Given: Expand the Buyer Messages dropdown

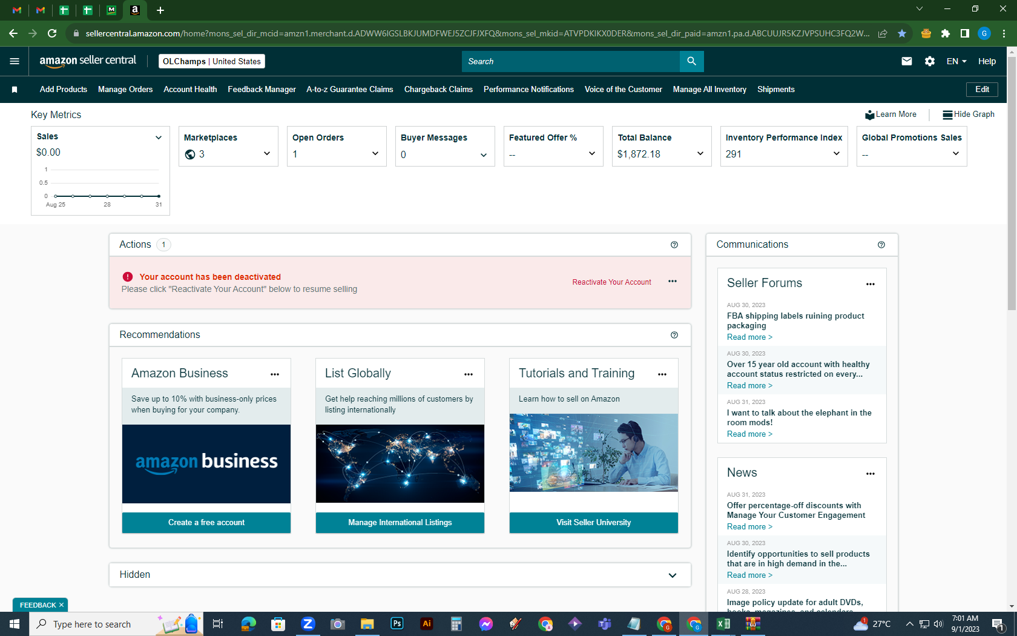Looking at the screenshot, I should coord(484,155).
